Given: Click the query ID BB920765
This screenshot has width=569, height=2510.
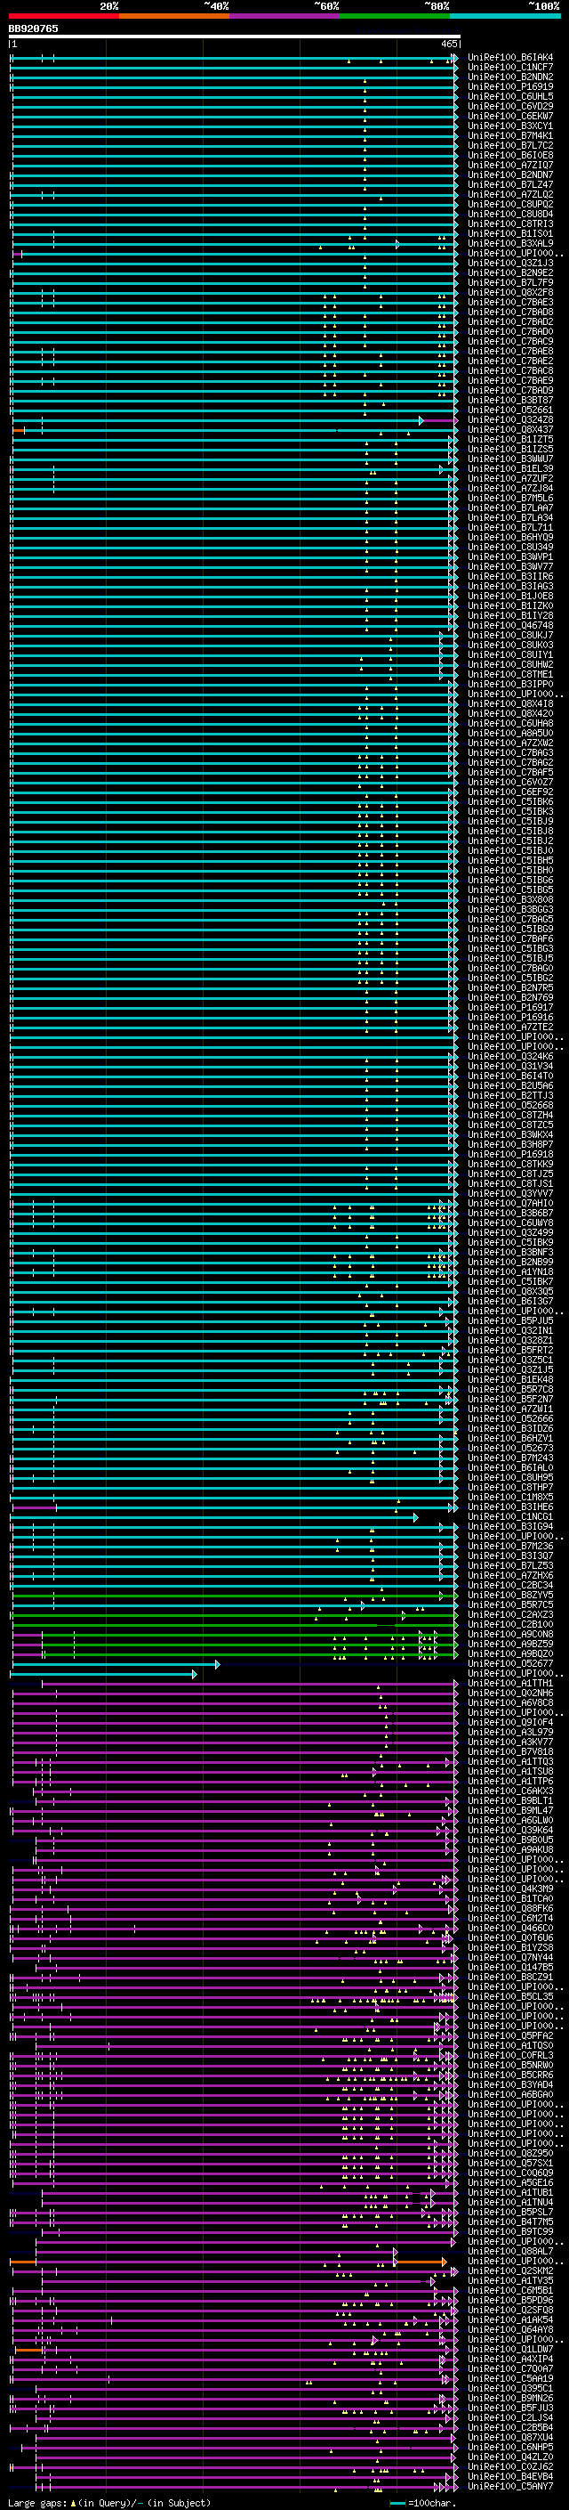Looking at the screenshot, I should [x=33, y=29].
